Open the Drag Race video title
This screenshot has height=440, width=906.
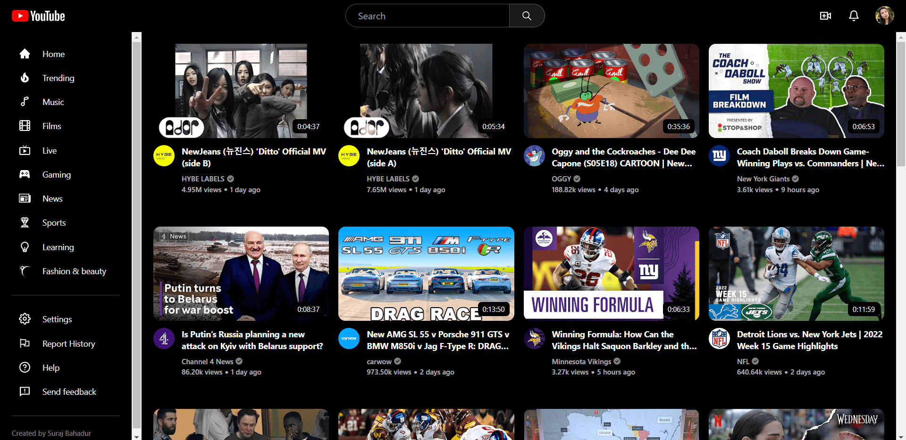(x=437, y=340)
